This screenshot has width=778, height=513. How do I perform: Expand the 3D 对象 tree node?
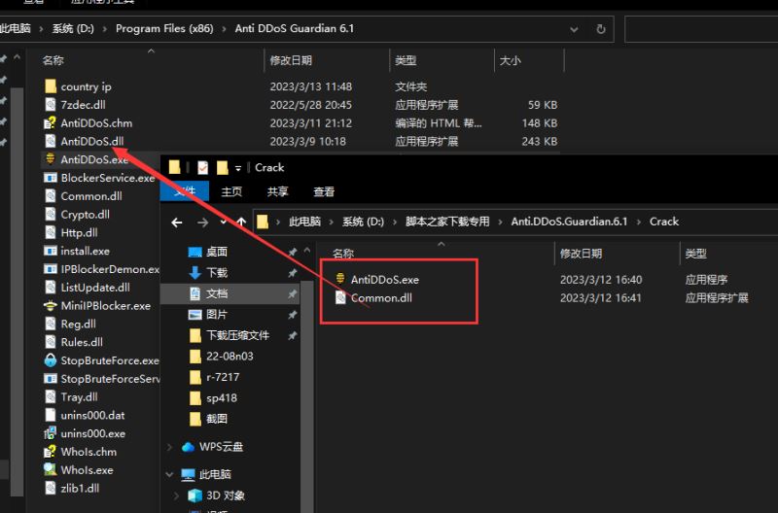[176, 496]
